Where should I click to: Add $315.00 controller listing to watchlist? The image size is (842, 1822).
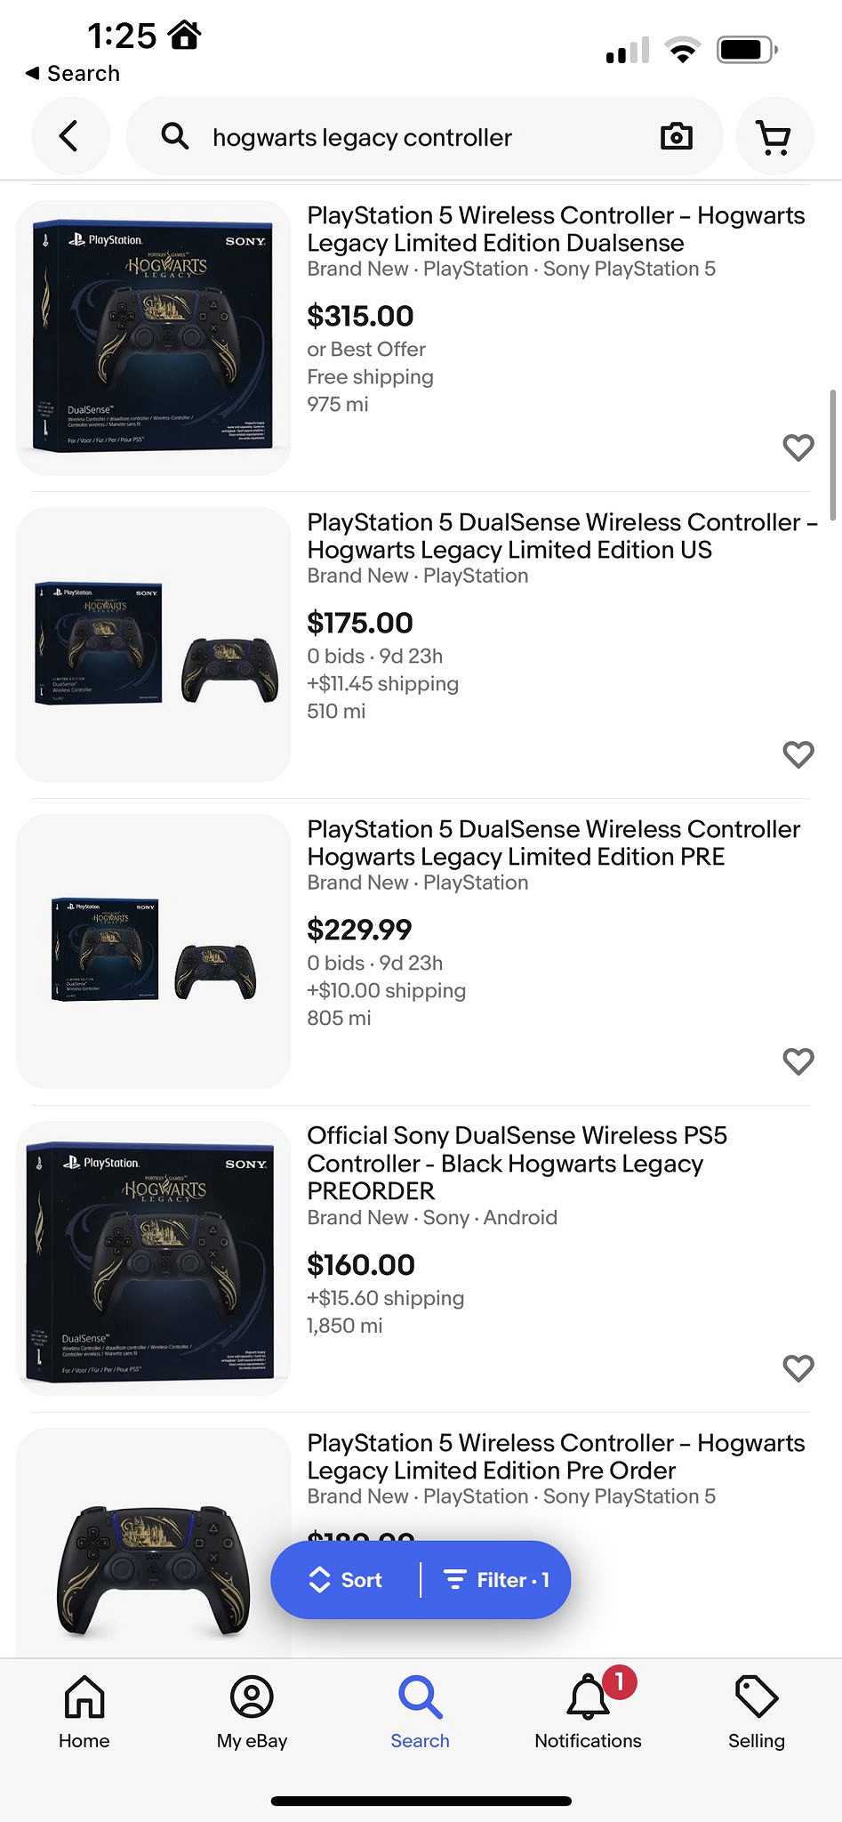798,447
